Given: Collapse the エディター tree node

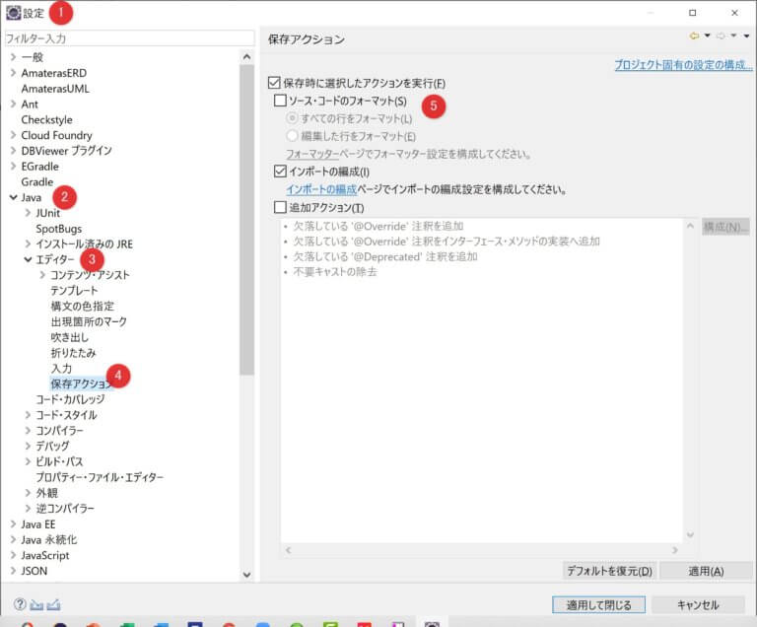Looking at the screenshot, I should coord(28,259).
